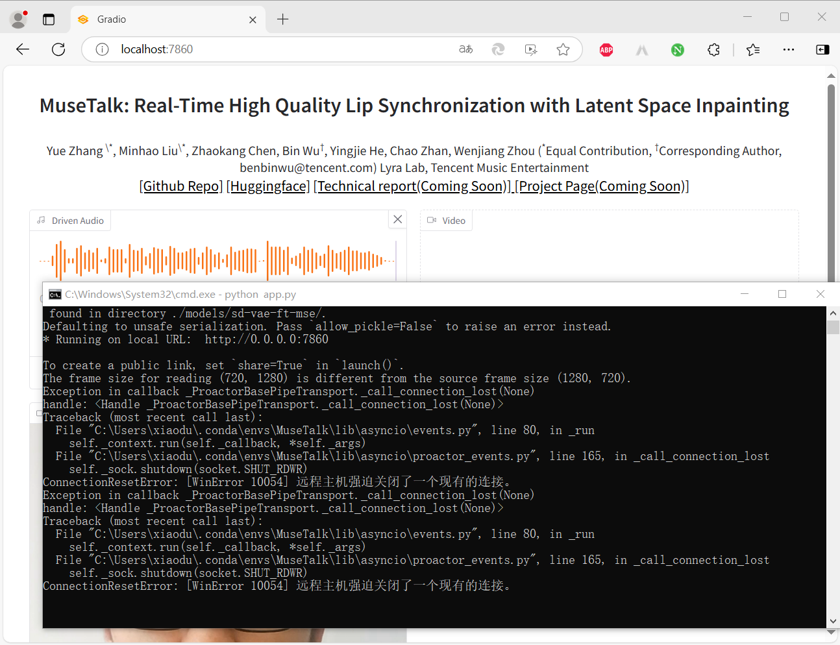840x645 pixels.
Task: Go back to previous page
Action: 23,49
